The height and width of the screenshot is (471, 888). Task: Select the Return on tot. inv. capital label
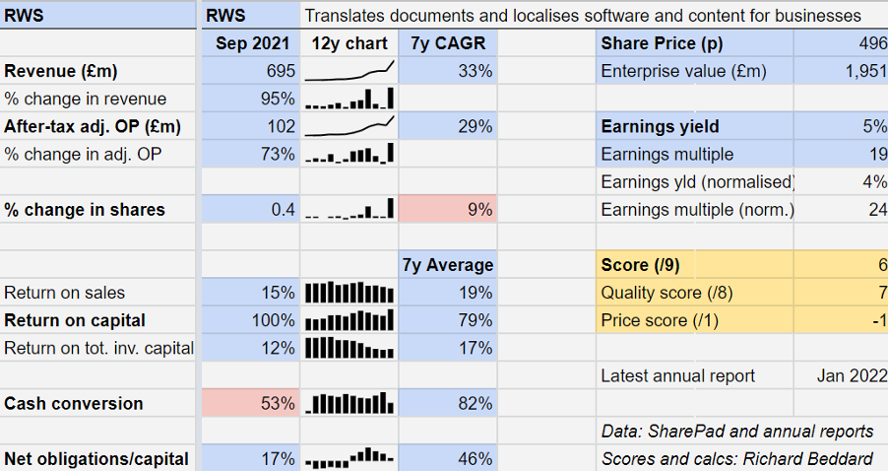tap(98, 348)
